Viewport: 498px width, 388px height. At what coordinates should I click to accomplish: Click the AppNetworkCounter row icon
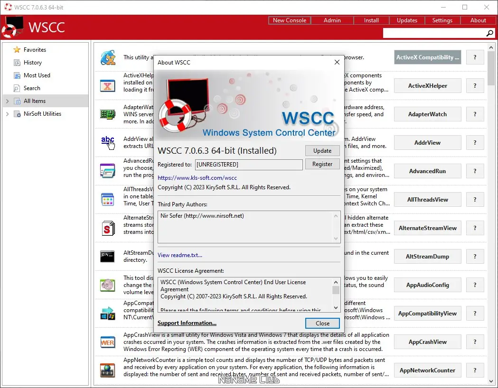pyautogui.click(x=108, y=370)
